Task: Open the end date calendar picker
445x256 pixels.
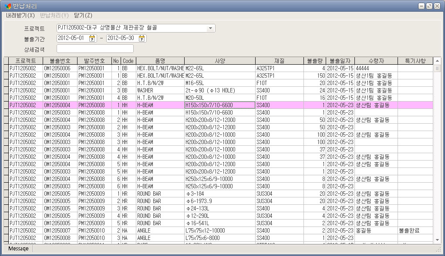Action: (x=142, y=39)
